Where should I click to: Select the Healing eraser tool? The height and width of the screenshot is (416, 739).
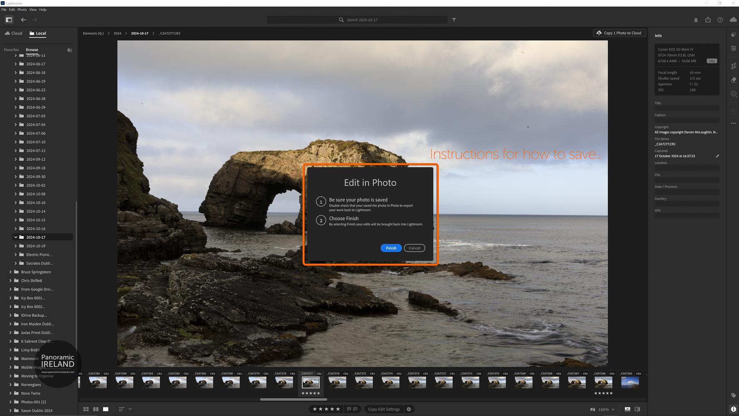point(734,80)
